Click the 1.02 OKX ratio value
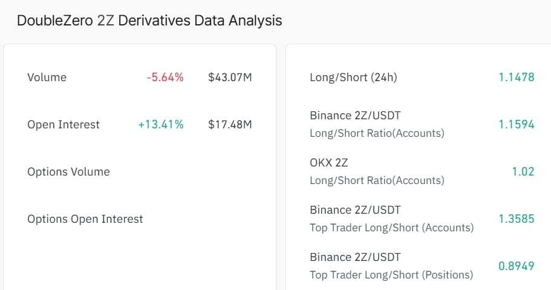 [x=523, y=172]
